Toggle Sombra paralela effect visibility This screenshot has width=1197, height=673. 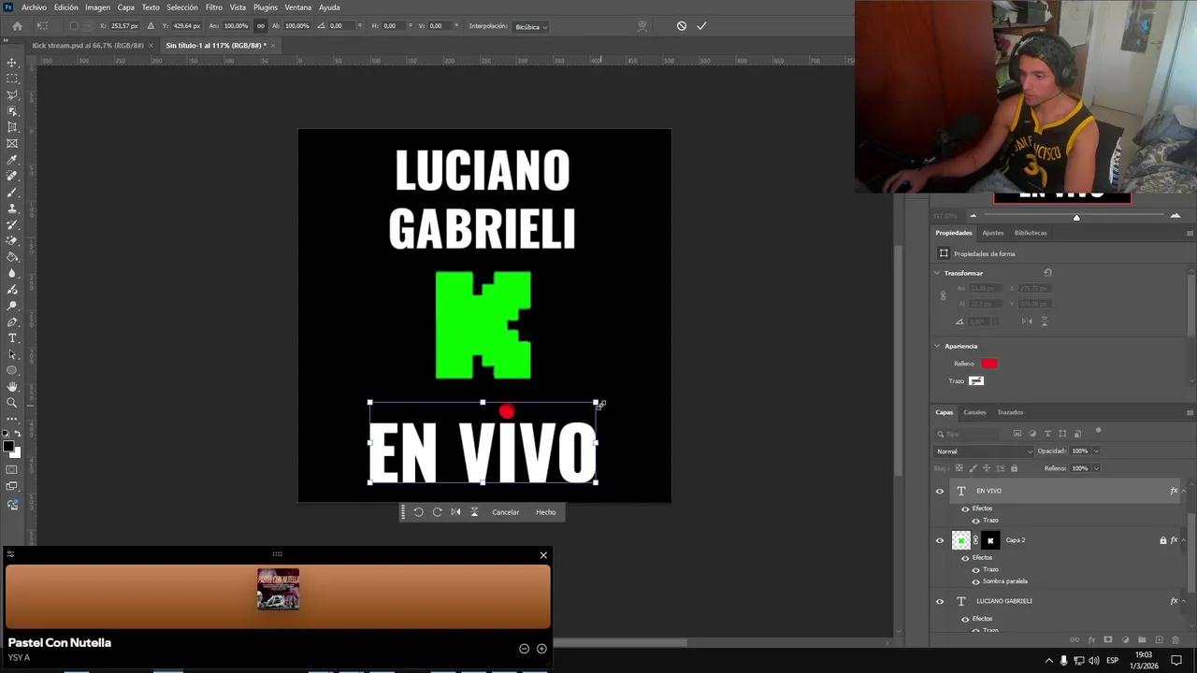click(975, 581)
